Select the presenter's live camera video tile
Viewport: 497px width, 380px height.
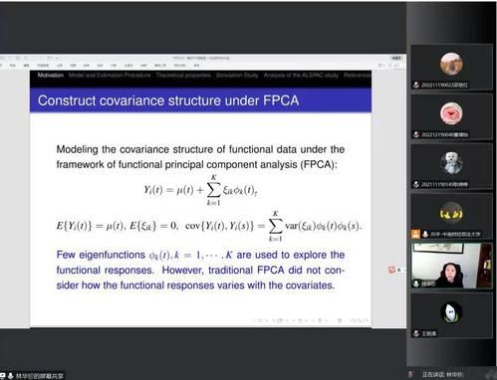pyautogui.click(x=451, y=266)
